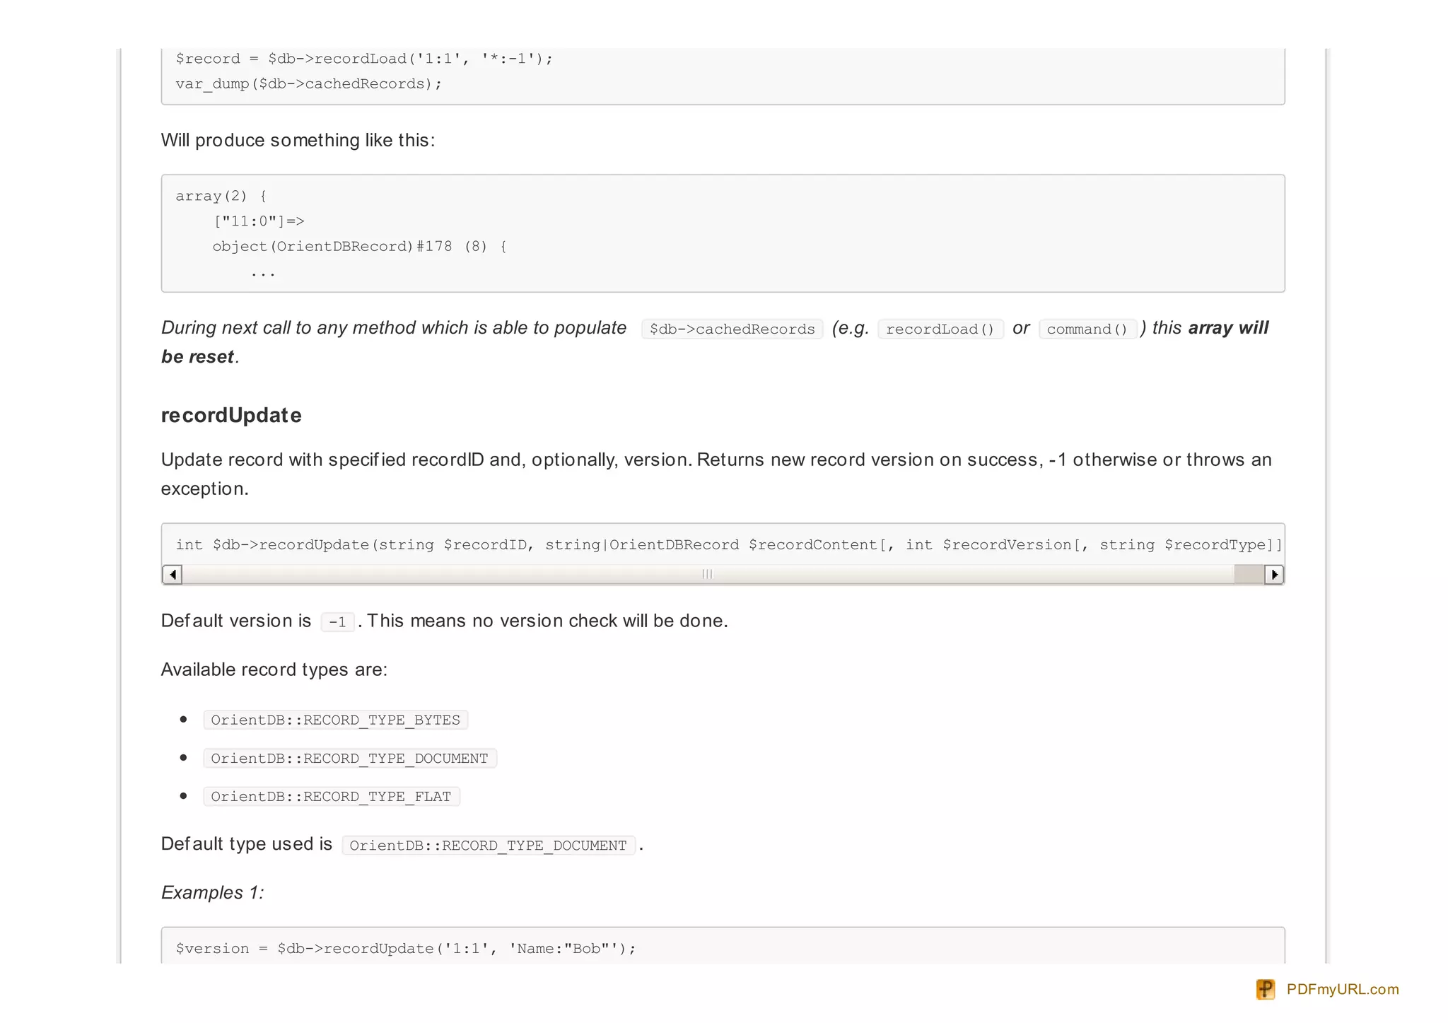The image size is (1448, 1023).
Task: Click the object(OrientDBRecord)#178 output line
Action: (359, 246)
